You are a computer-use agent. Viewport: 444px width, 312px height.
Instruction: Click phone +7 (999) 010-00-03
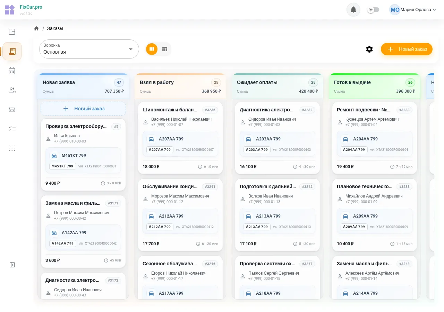tap(70, 141)
